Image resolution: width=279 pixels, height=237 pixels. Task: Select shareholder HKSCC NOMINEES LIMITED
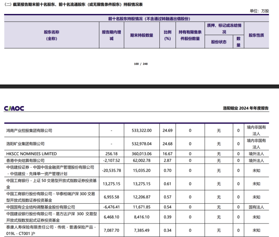point(32,154)
